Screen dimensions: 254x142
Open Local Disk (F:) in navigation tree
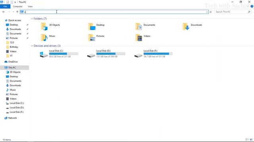point(17,112)
